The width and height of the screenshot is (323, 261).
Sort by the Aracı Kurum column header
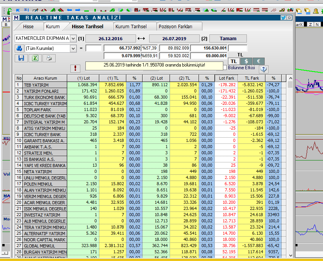click(45, 78)
